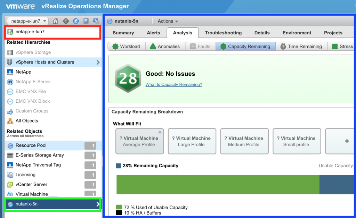Click the EMC VNX File icon
This screenshot has width=356, height=218.
pyautogui.click(x=10, y=92)
